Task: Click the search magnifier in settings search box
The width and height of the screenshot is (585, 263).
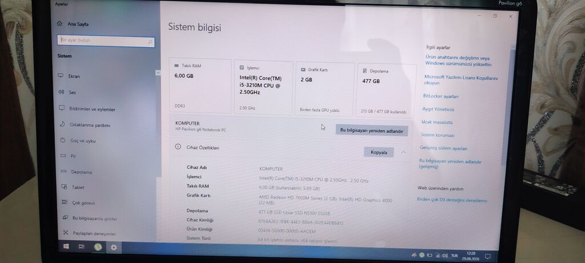Action: pos(150,42)
